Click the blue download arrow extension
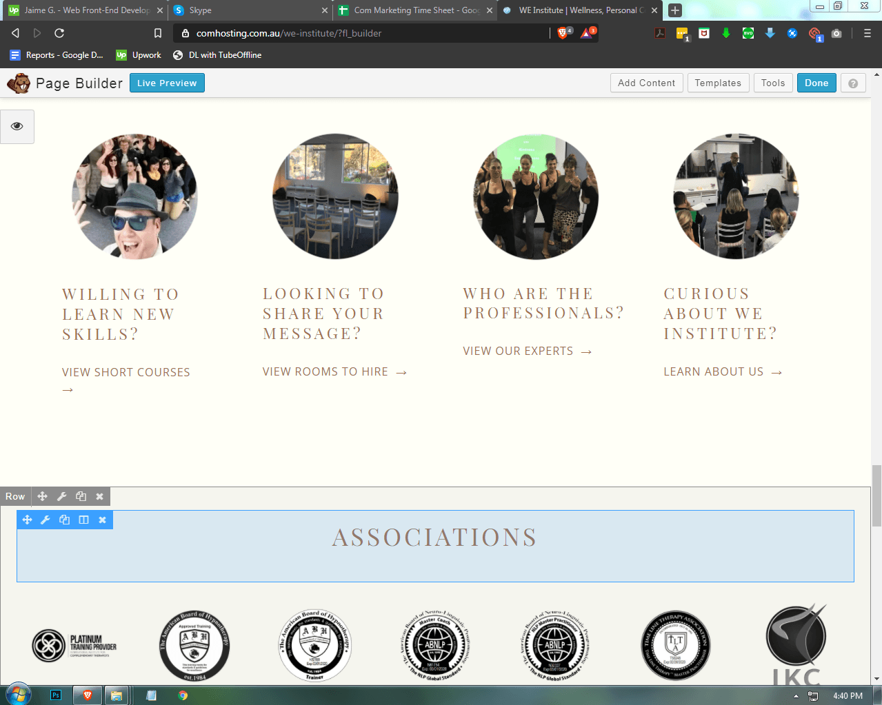 pos(770,33)
